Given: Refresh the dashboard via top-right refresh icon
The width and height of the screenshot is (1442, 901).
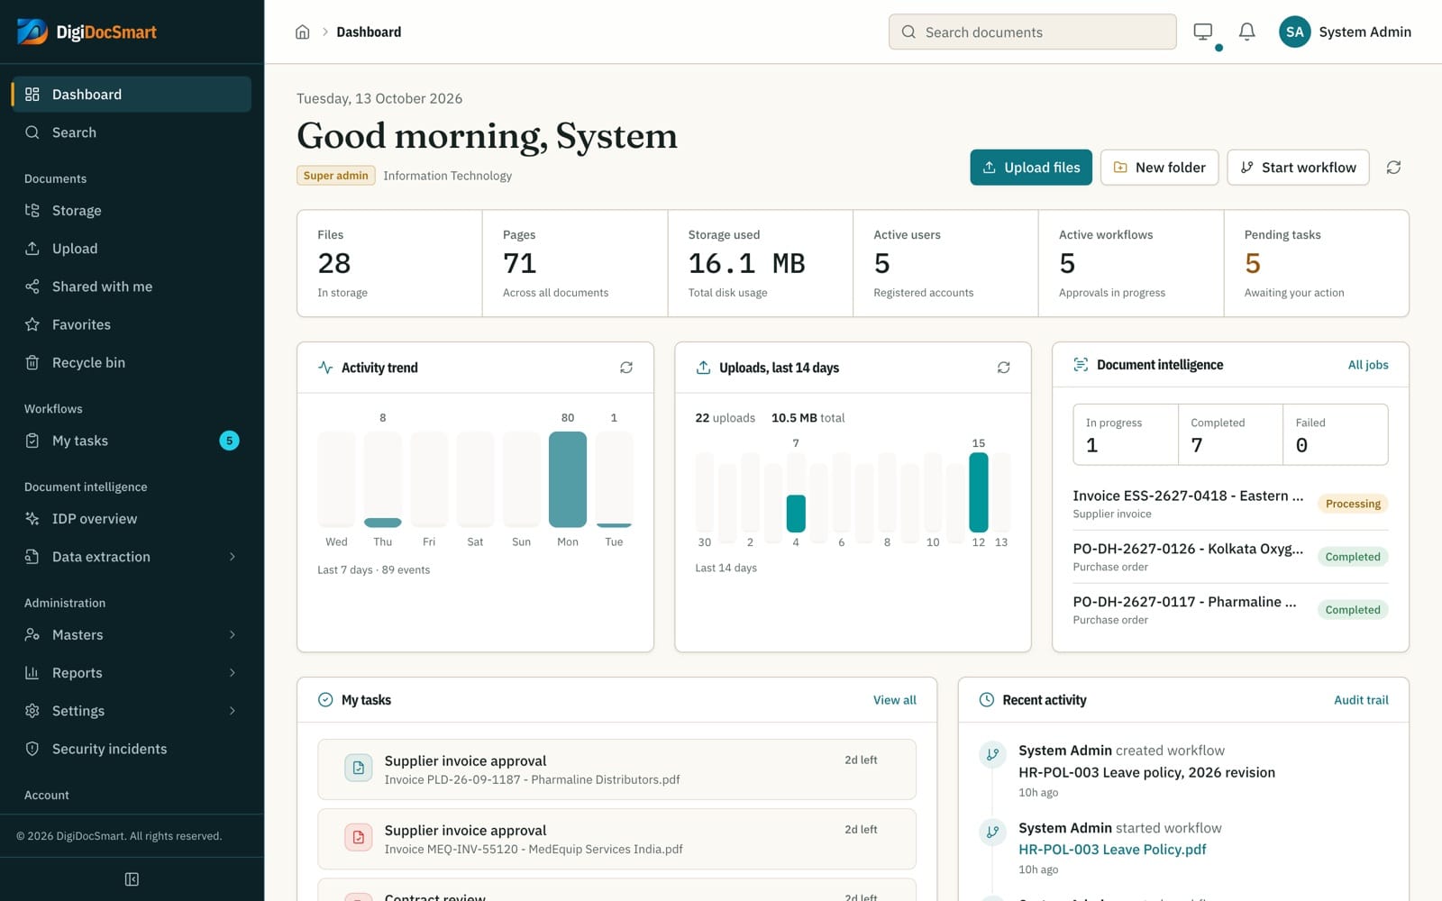Looking at the screenshot, I should coord(1393,168).
